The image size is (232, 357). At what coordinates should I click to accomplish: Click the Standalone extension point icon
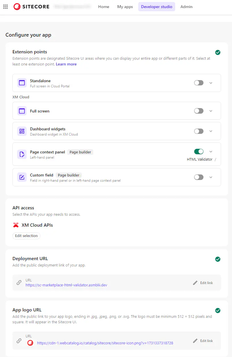coord(22,83)
